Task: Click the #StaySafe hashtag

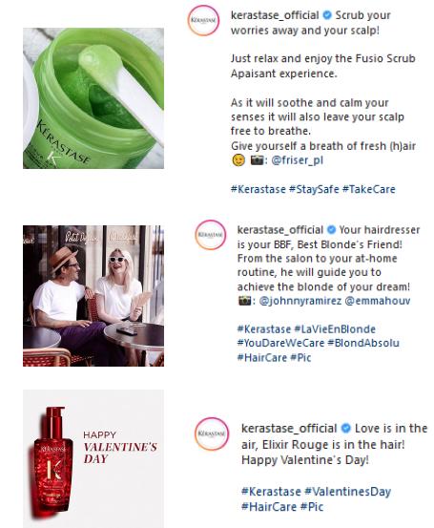Action: click(314, 189)
